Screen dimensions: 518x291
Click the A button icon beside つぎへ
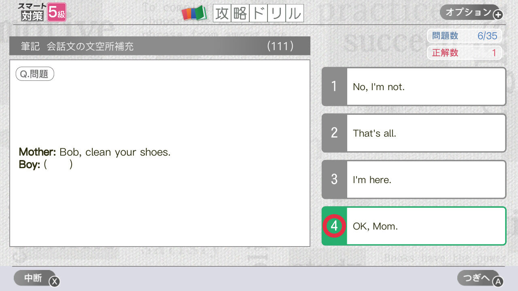point(498,282)
